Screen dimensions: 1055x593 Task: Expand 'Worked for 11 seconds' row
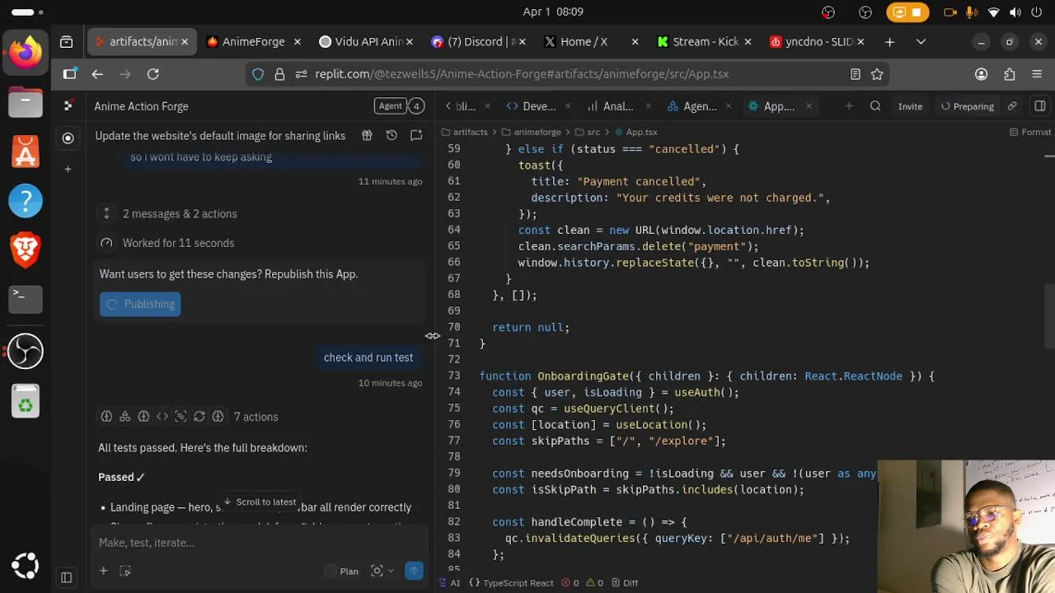click(x=178, y=243)
